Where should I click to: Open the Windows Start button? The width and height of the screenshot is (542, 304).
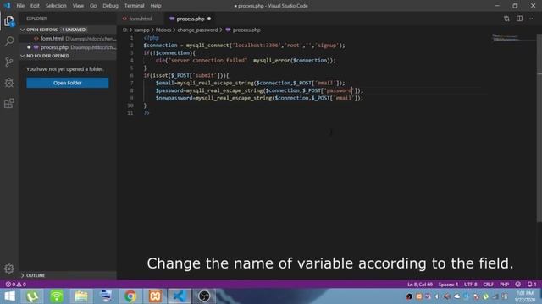click(9, 296)
